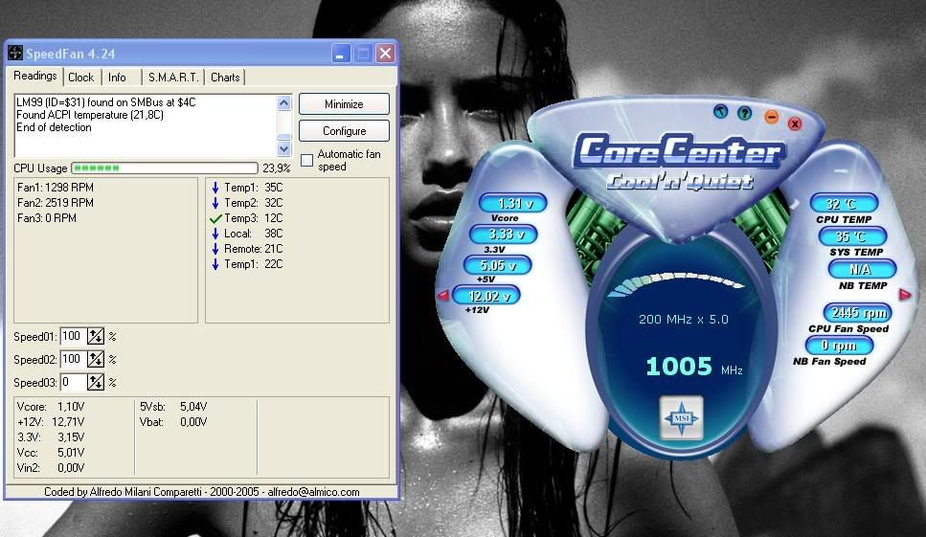Click the LM99 found on SMBus log line

click(x=105, y=102)
